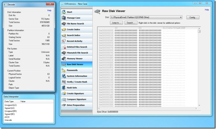
Task: Click File System Type value Unknown
Action: tap(45, 52)
